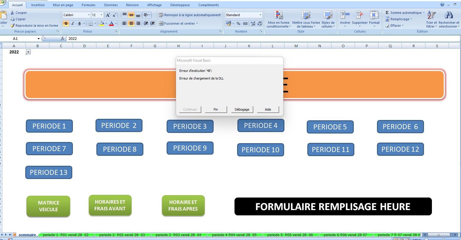Toggle underline formatting (S)
The image size is (461, 240).
pos(79,23)
